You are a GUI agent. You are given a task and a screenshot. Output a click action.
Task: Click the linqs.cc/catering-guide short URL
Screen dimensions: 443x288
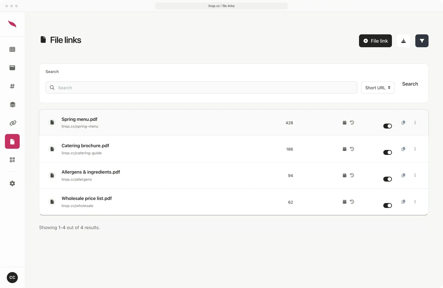click(82, 153)
